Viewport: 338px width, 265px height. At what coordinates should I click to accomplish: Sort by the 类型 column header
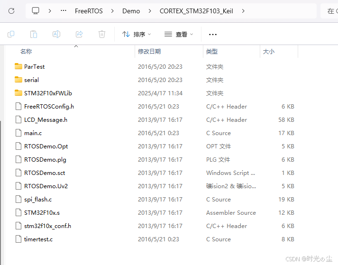pos(212,52)
